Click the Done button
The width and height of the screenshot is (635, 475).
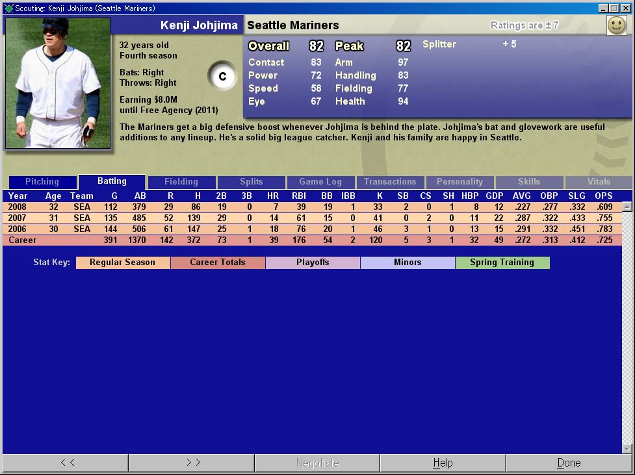coord(569,463)
